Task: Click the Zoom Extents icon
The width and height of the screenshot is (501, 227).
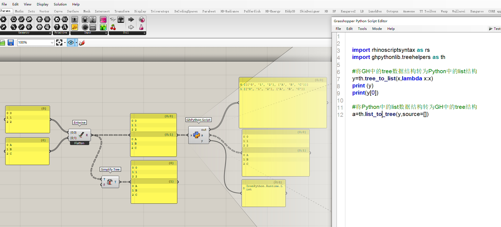Action: 59,42
